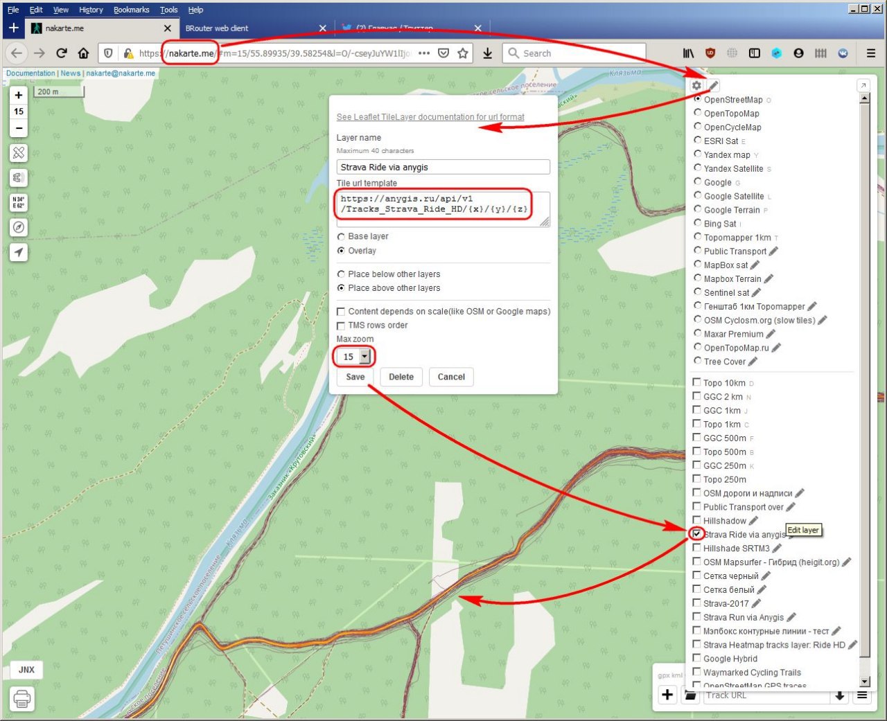Image resolution: width=887 pixels, height=721 pixels.
Task: Enable TMS rows order checkbox
Action: pos(341,326)
